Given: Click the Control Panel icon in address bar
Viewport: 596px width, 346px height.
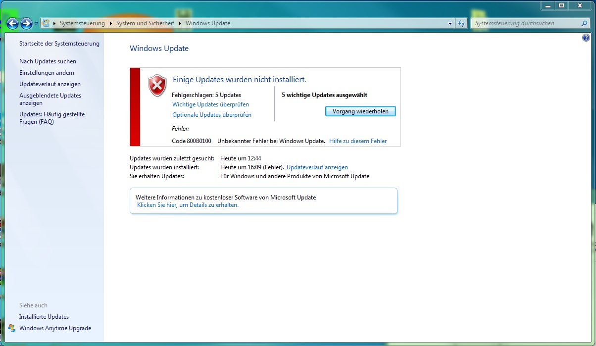Looking at the screenshot, I should pos(46,23).
